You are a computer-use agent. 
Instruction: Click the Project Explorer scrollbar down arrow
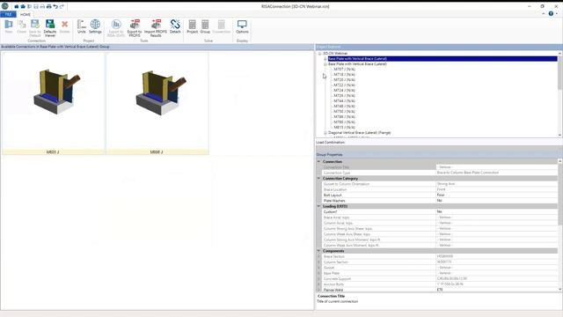[x=559, y=135]
